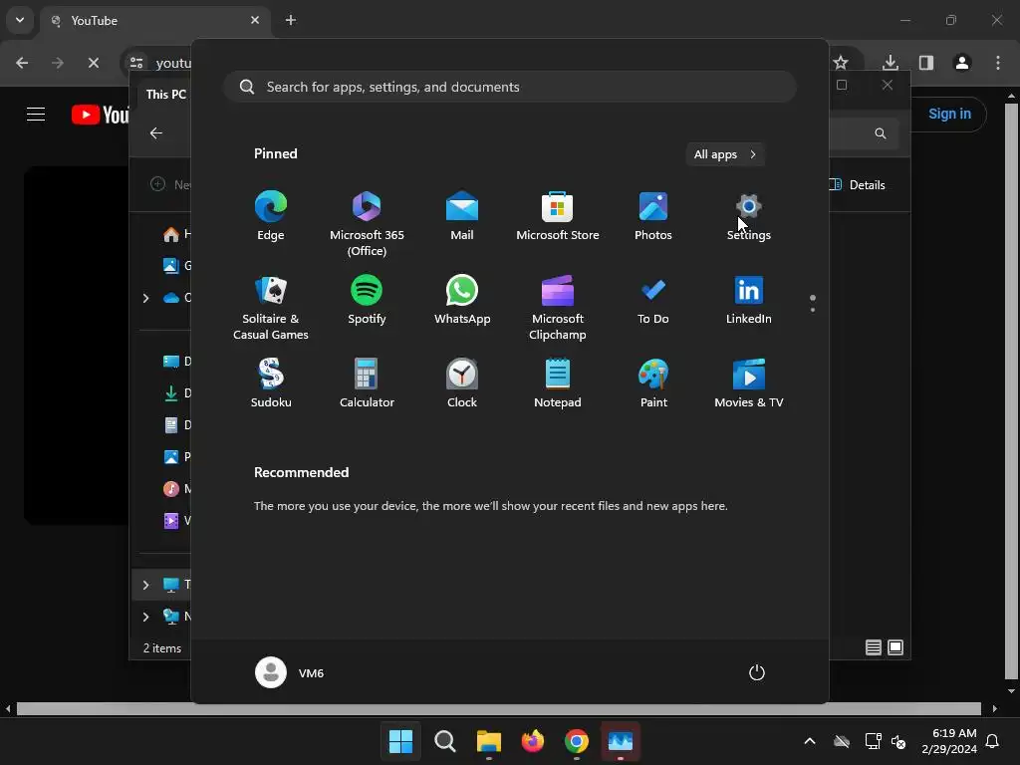Click the Chrome vertical scrollbar
This screenshot has width=1020, height=765.
1011,390
